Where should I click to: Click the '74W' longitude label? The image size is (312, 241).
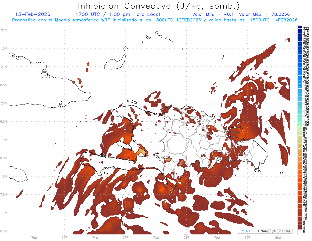point(95,237)
